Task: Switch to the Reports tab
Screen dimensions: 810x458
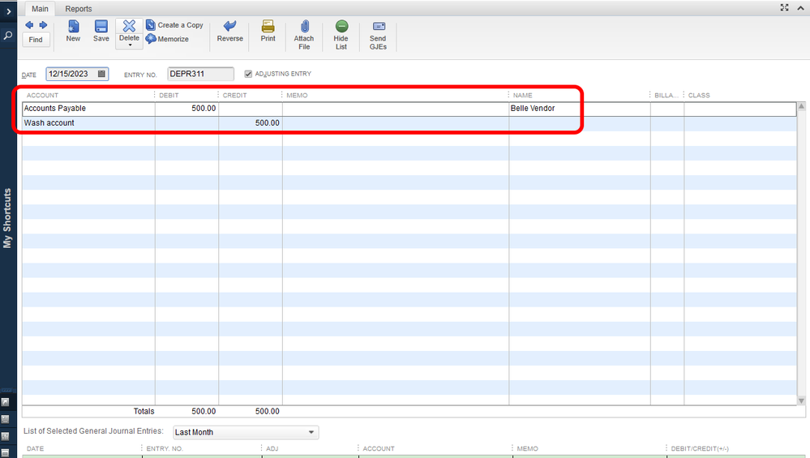Action: pyautogui.click(x=79, y=9)
